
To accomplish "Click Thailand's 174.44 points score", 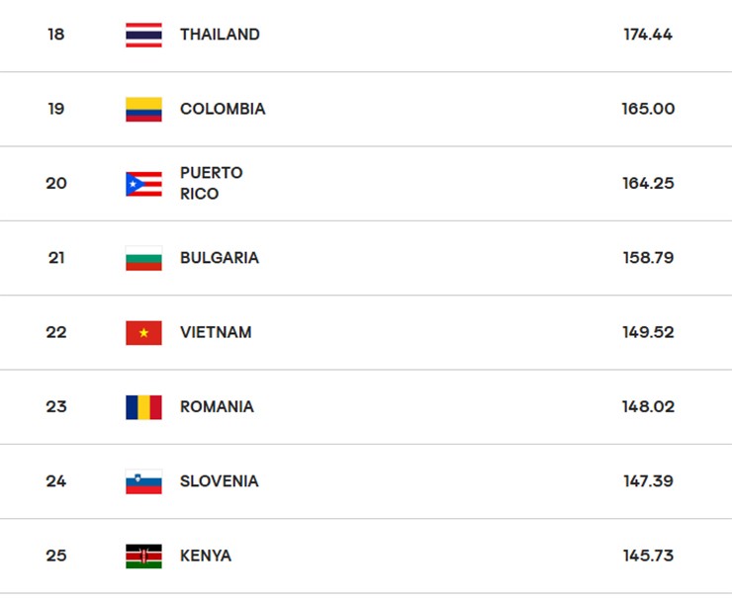I will click(648, 35).
